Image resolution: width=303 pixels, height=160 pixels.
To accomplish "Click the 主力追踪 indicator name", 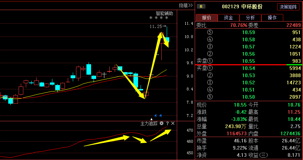I will point(149,123).
